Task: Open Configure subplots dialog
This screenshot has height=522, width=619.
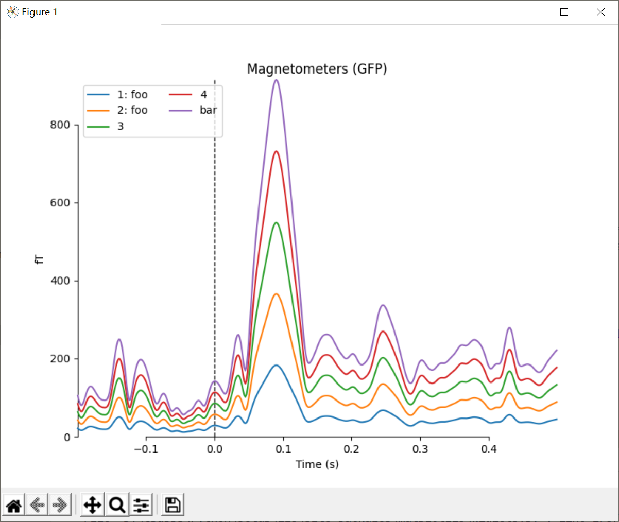Action: pos(141,505)
